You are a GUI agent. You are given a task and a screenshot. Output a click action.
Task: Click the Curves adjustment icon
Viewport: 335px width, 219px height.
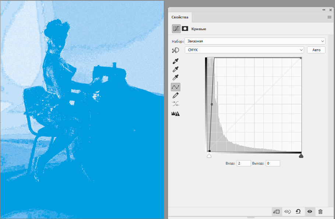pyautogui.click(x=176, y=29)
